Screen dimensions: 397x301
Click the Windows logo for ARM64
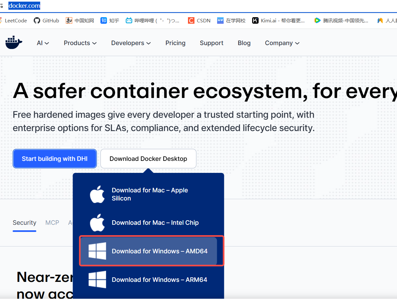point(97,280)
